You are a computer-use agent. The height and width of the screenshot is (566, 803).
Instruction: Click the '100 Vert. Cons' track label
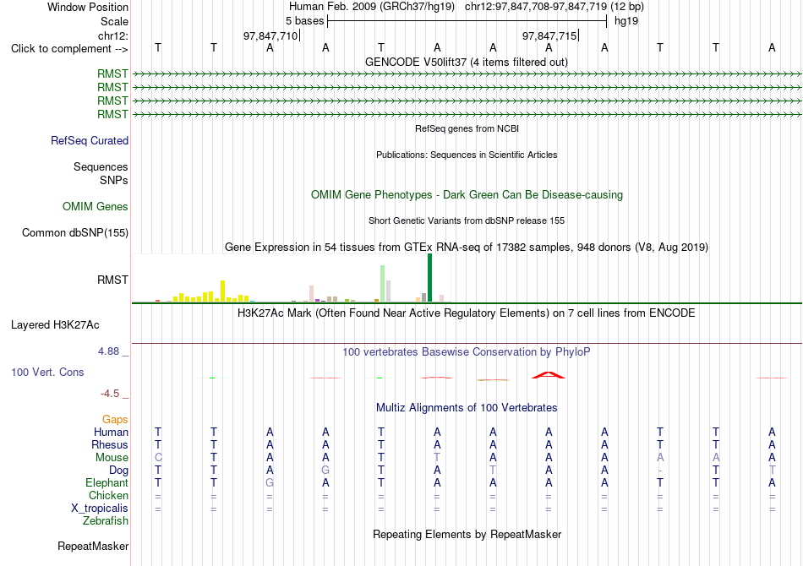click(x=47, y=372)
